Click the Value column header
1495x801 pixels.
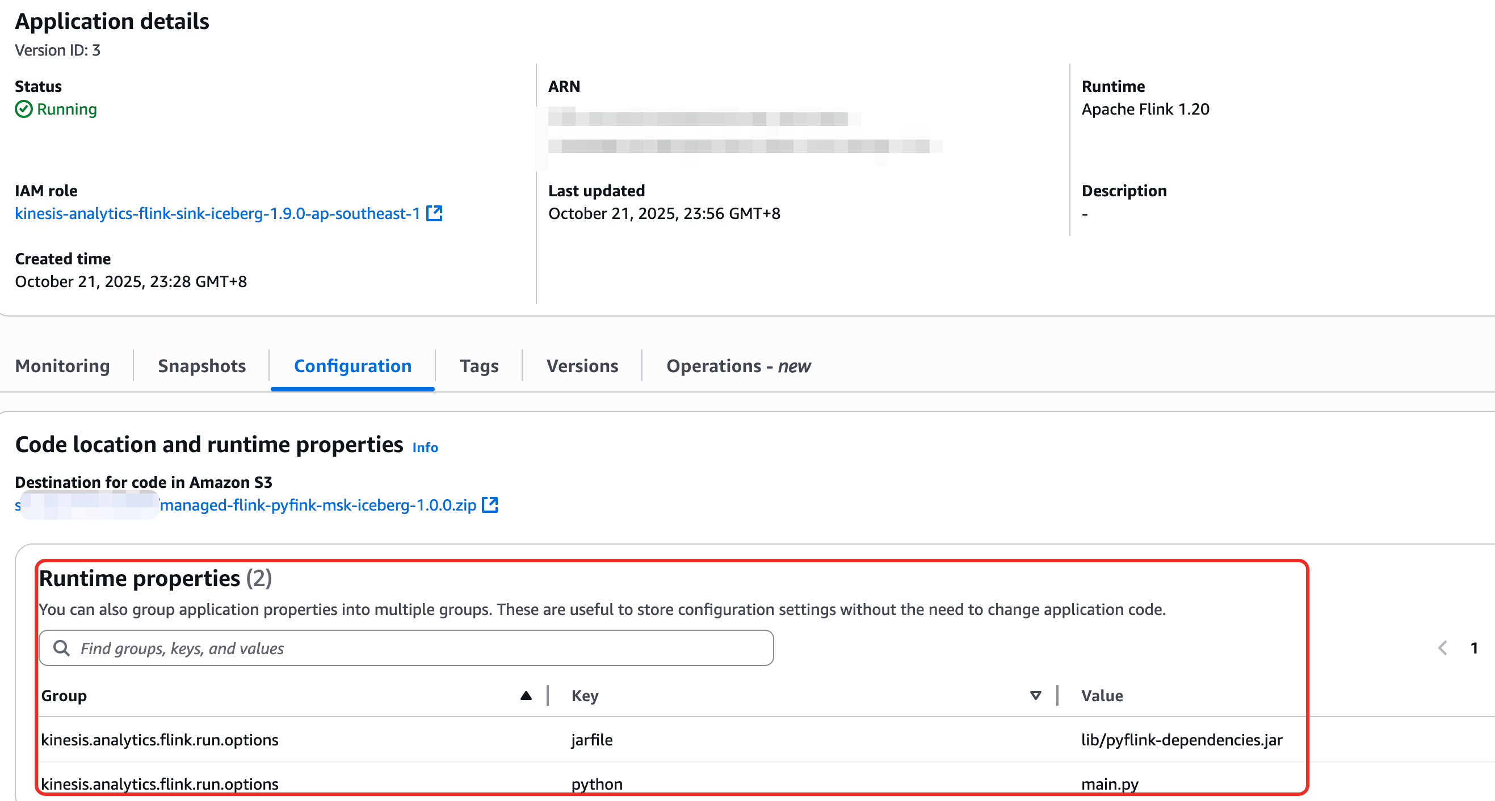tap(1102, 695)
